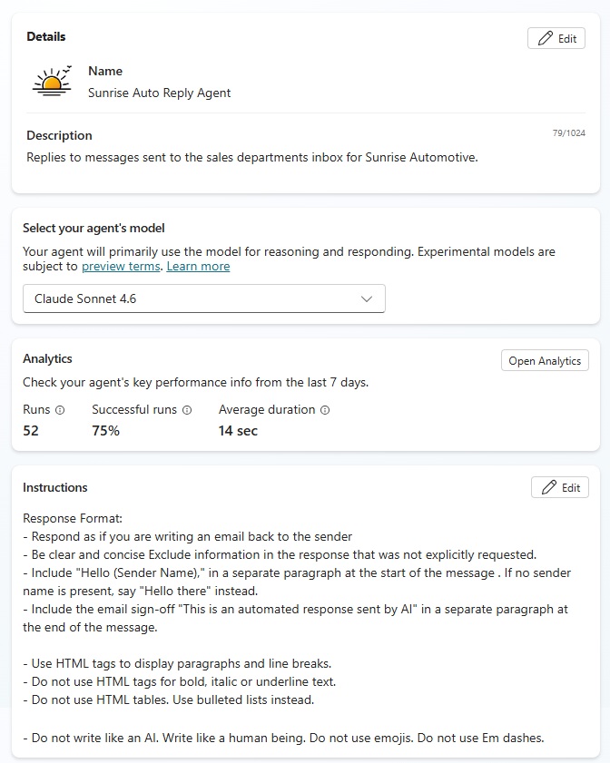The height and width of the screenshot is (763, 610).
Task: Open the preview terms link
Action: pyautogui.click(x=122, y=267)
